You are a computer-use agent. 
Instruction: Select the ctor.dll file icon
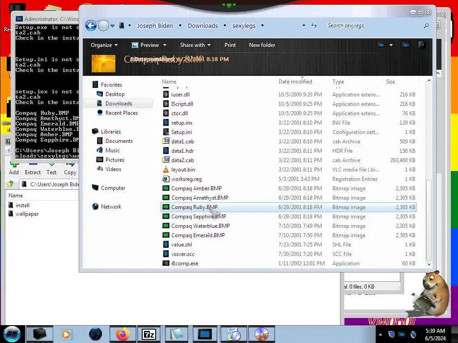pyautogui.click(x=166, y=113)
